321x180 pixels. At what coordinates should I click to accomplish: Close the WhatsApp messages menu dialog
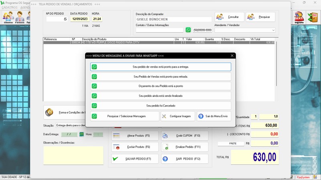[232, 56]
